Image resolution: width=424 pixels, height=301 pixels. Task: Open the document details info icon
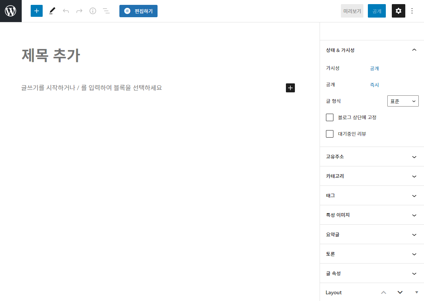(93, 11)
